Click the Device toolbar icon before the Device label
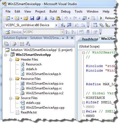The image size is (122, 126). tap(8, 32)
